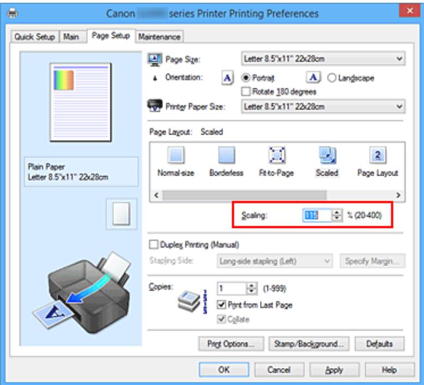The image size is (424, 385).
Task: Click the Print Options button
Action: 231,344
